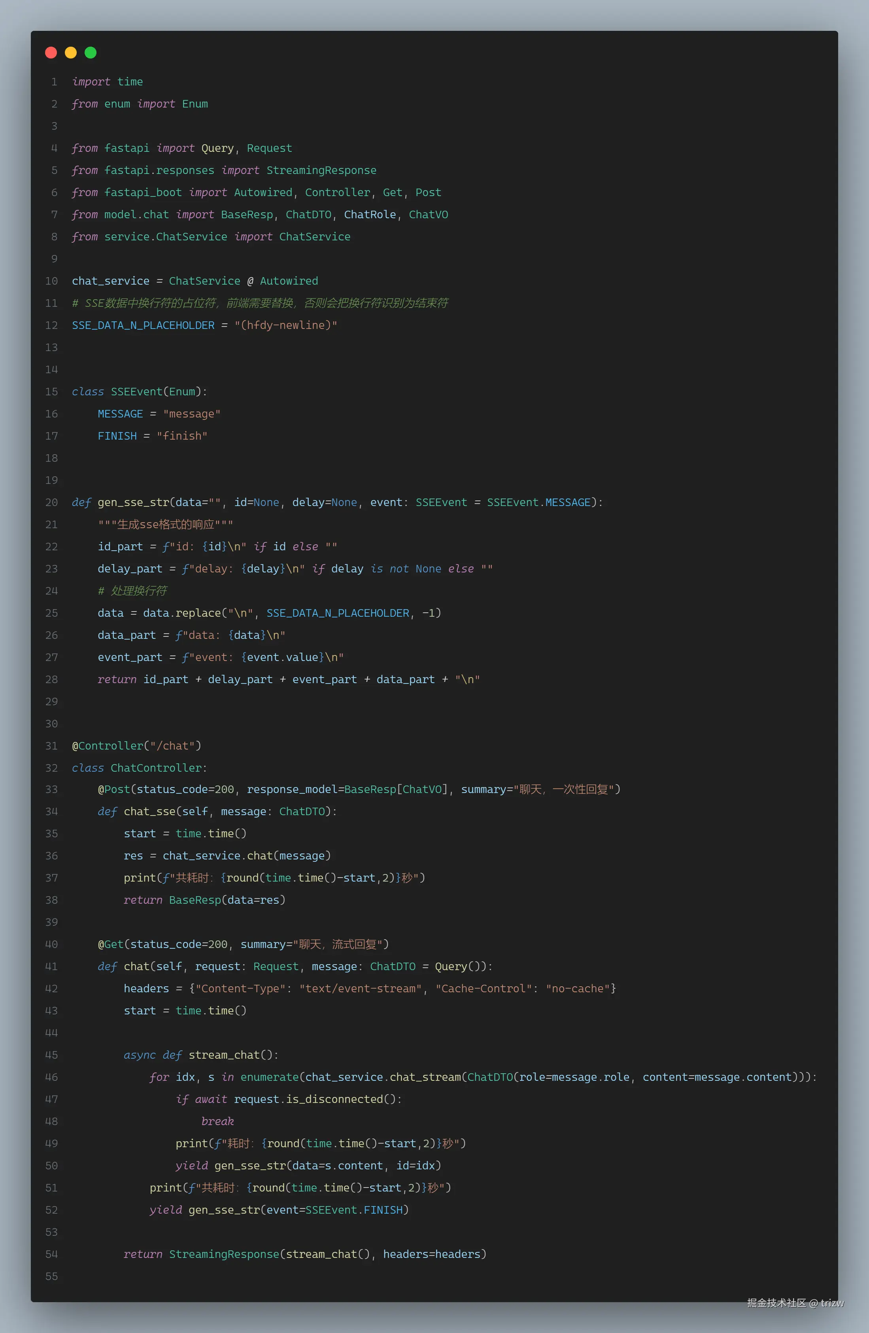Click line number 55 in gutter
Image resolution: width=869 pixels, height=1333 pixels.
(x=51, y=1276)
